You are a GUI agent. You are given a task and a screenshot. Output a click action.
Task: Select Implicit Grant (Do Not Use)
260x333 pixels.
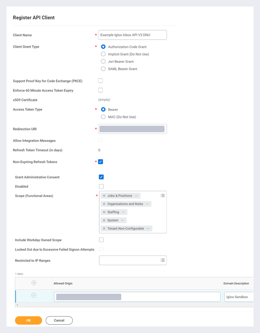pyautogui.click(x=103, y=54)
